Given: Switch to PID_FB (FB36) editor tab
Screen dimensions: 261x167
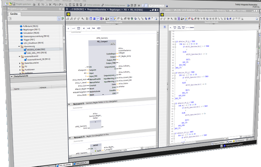Looking at the screenshot, I should coord(64,165).
